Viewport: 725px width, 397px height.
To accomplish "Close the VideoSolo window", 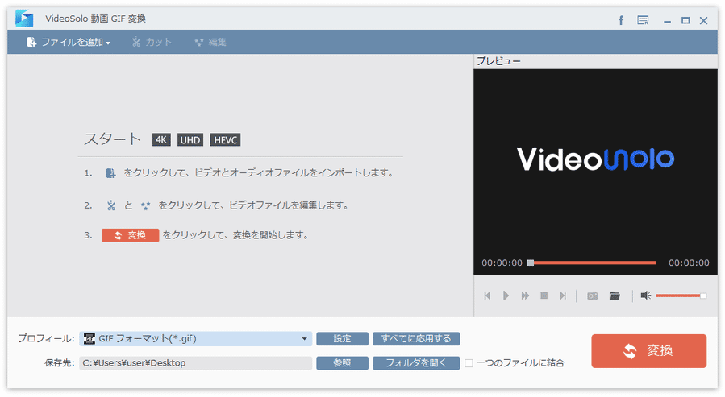I will coord(704,20).
